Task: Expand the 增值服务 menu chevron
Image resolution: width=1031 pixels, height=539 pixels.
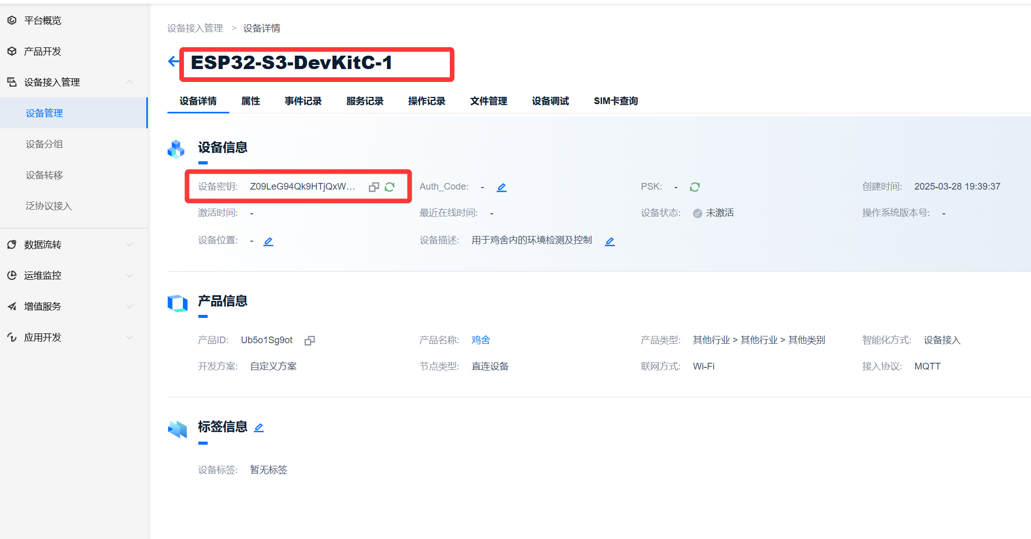Action: tap(129, 307)
